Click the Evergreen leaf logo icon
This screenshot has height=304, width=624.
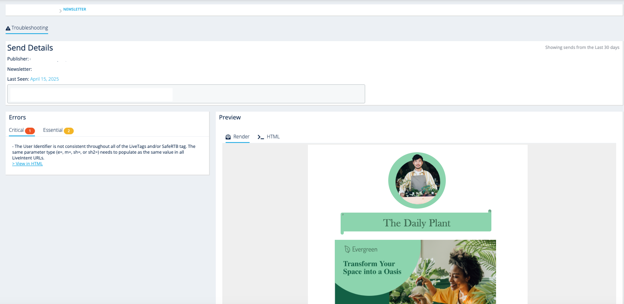(x=347, y=249)
